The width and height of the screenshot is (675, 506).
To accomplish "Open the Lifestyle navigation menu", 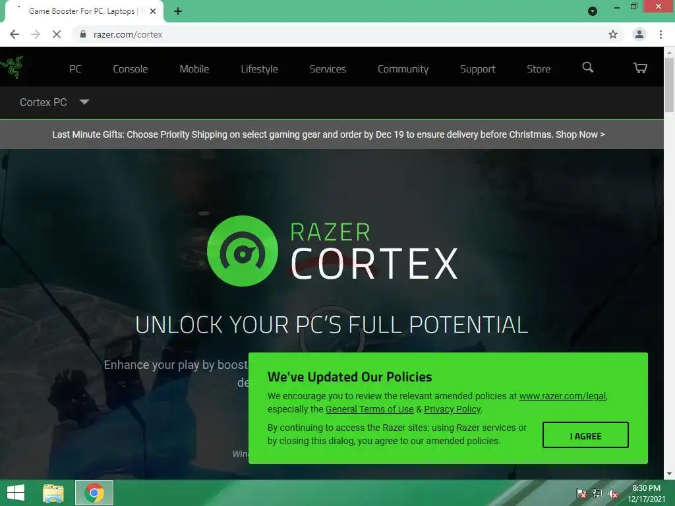I will point(259,69).
